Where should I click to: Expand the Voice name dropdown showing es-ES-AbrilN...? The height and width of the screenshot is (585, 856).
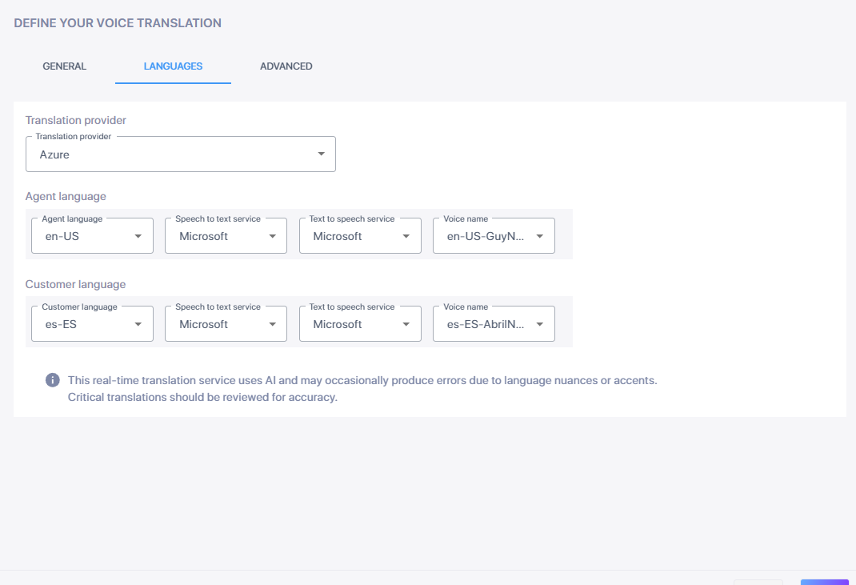(x=494, y=324)
